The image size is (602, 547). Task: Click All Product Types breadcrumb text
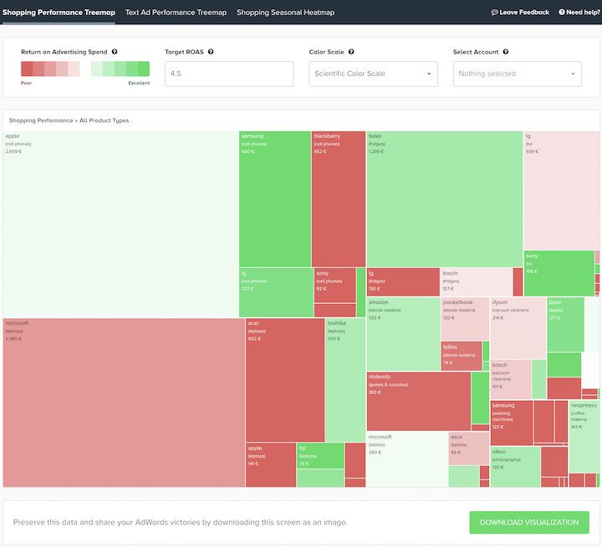point(104,120)
